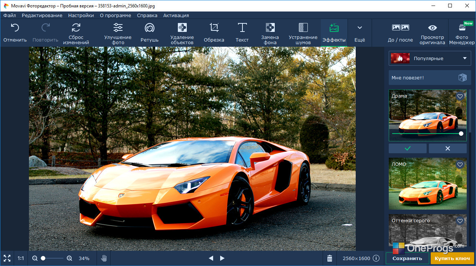Screen dimensions: 476x266
Task: Click the Мне повезёт! random effect button
Action: coord(430,78)
